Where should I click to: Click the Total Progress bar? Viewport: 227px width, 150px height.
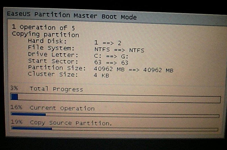[x=115, y=98]
